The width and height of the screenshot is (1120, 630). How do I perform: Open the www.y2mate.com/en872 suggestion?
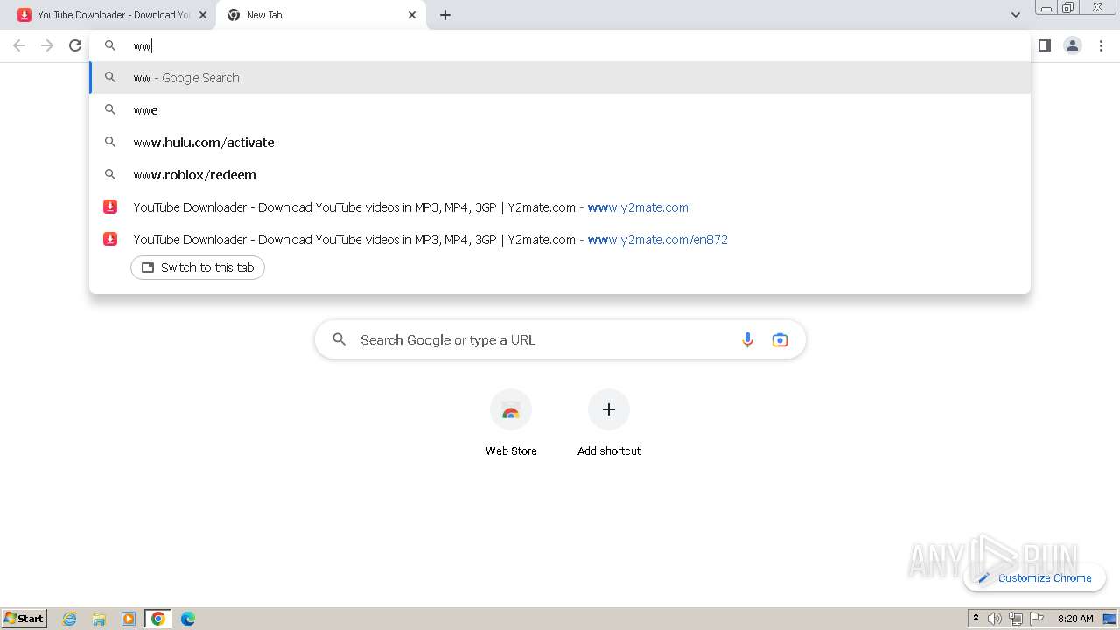click(x=560, y=240)
